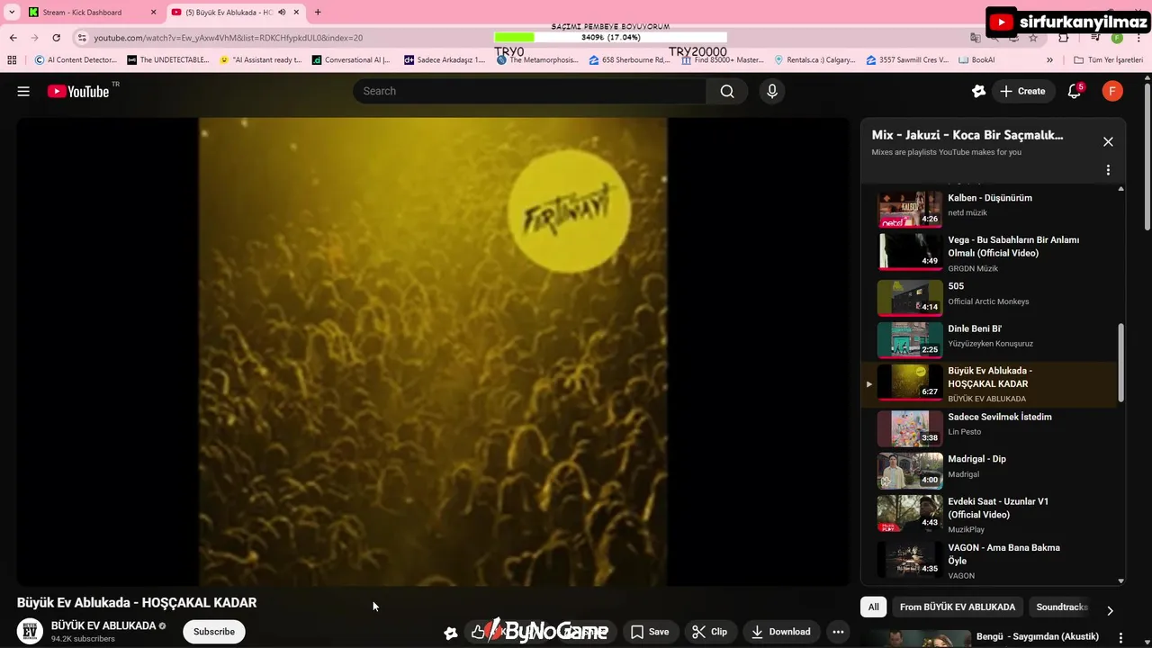
Task: Click the sparkle icon beside like button
Action: pyautogui.click(x=451, y=633)
